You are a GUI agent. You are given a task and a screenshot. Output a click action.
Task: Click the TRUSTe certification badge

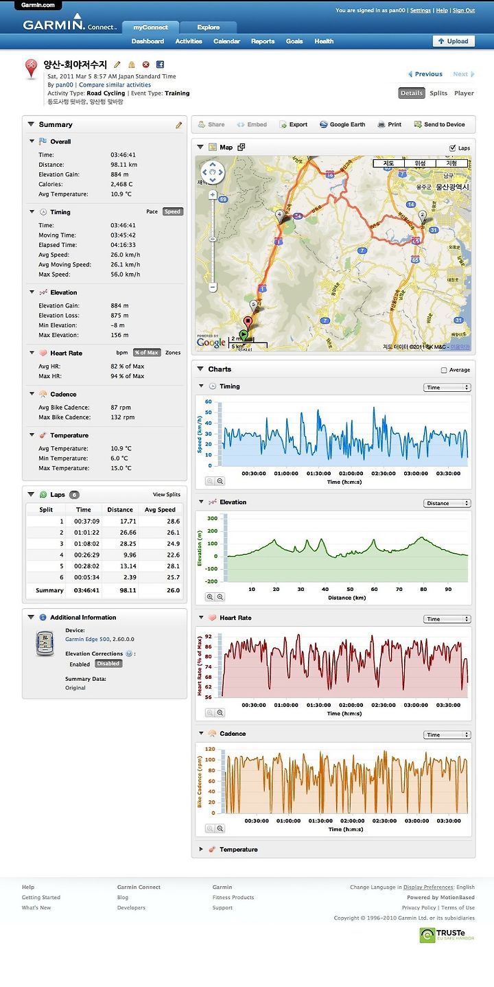pyautogui.click(x=447, y=935)
